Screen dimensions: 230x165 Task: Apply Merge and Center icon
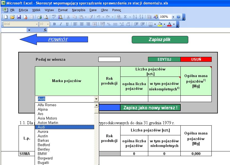click(x=94, y=24)
